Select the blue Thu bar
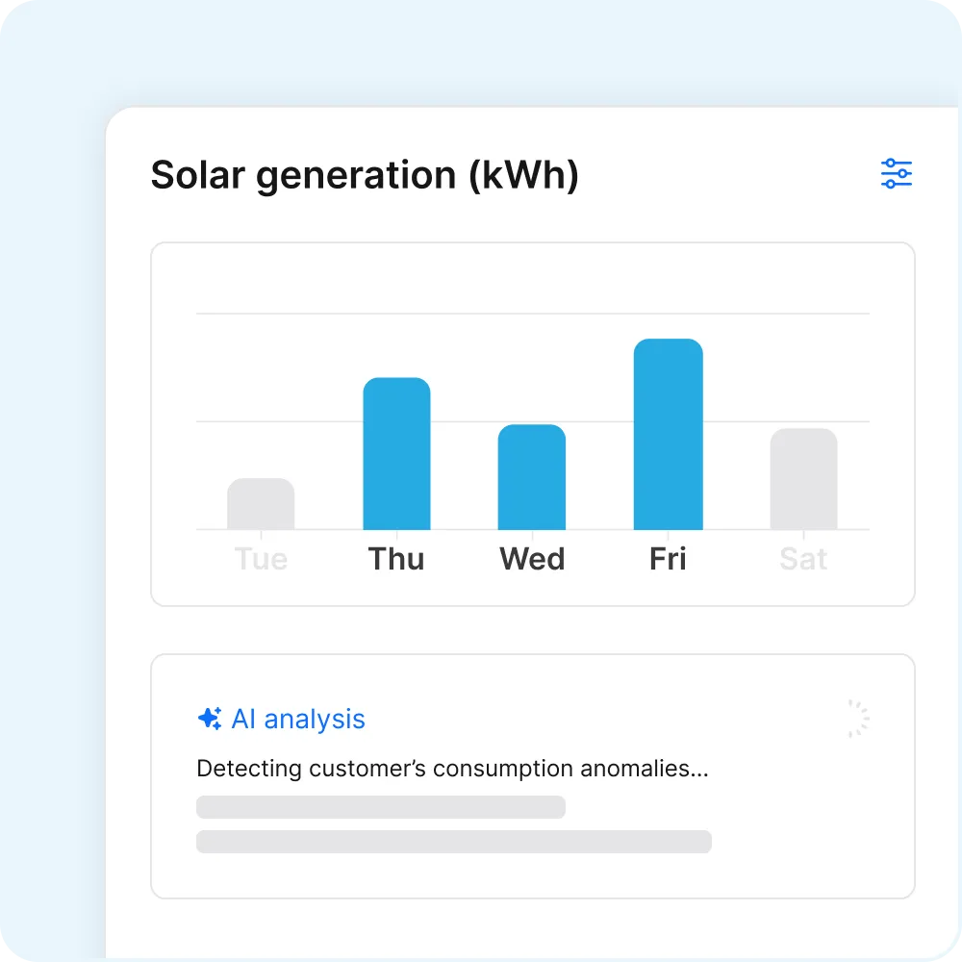 point(396,454)
